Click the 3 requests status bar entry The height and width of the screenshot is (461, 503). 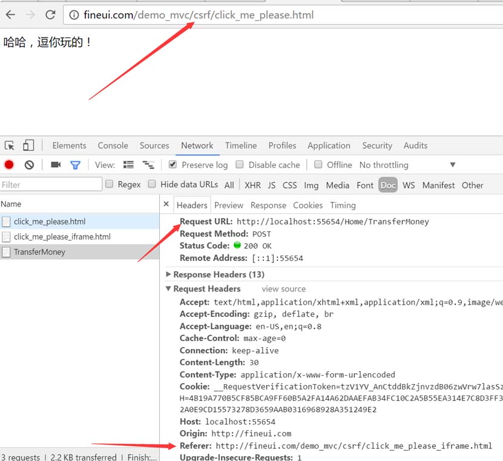21,457
